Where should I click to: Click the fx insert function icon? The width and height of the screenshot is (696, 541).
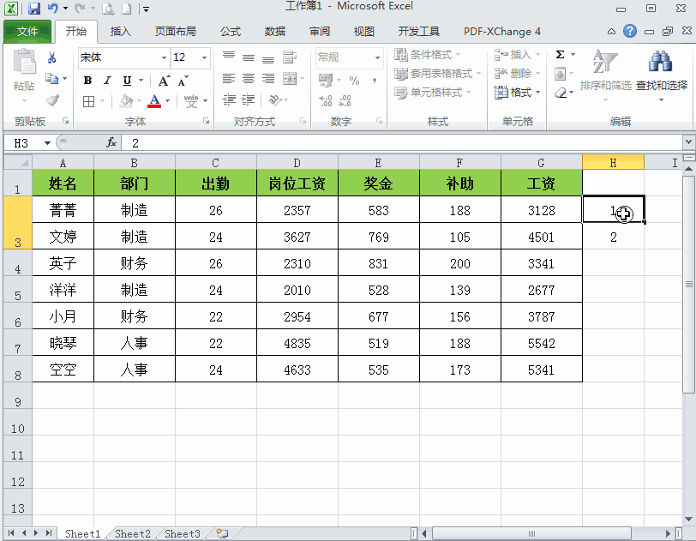click(x=111, y=143)
